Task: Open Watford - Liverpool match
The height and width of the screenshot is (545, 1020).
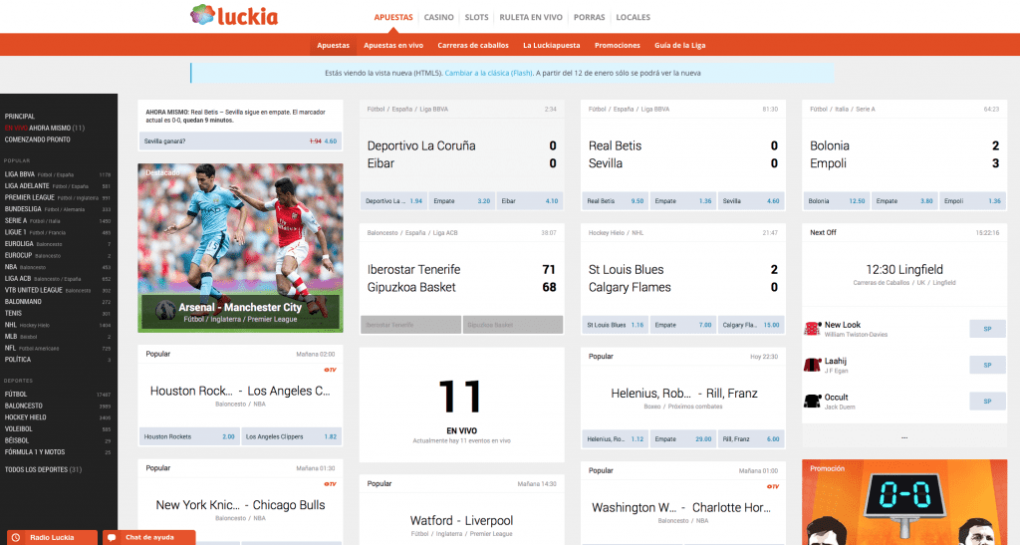Action: [x=461, y=520]
